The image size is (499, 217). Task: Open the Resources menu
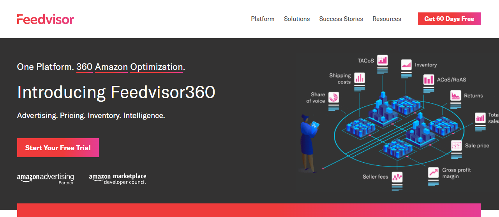pos(387,19)
